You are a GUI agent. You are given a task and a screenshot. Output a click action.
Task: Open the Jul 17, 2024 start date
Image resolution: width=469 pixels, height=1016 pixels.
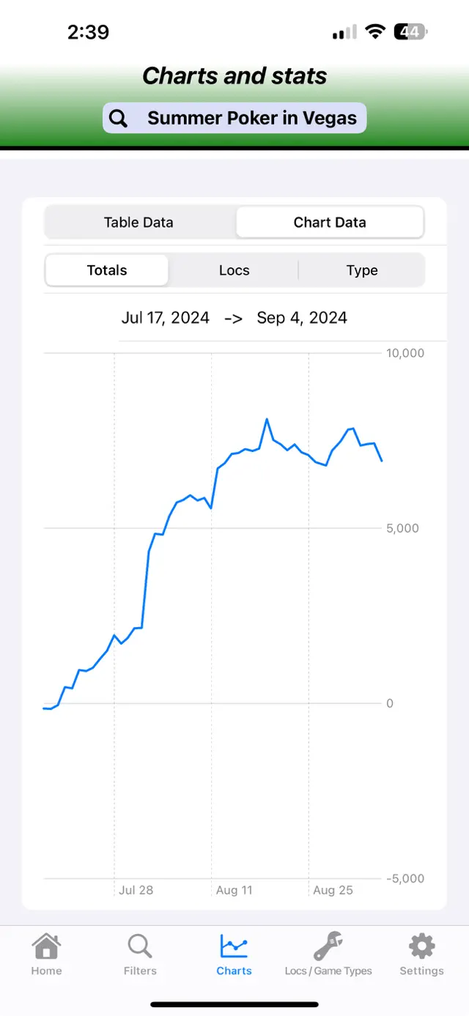165,318
